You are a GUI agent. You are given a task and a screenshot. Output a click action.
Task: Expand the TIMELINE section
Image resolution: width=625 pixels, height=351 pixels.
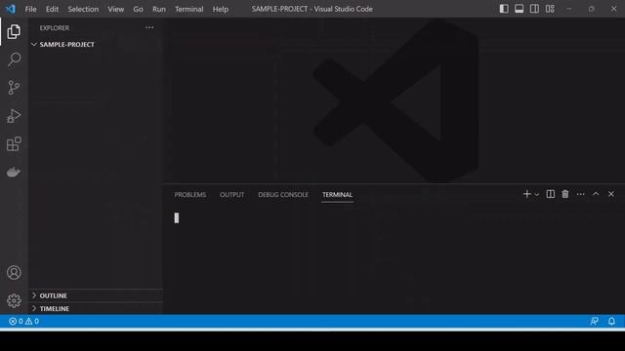point(96,308)
